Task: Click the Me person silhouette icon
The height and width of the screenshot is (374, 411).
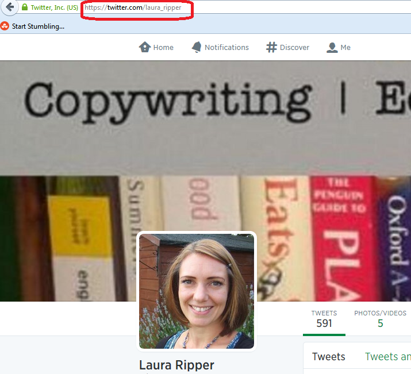Action: 332,47
